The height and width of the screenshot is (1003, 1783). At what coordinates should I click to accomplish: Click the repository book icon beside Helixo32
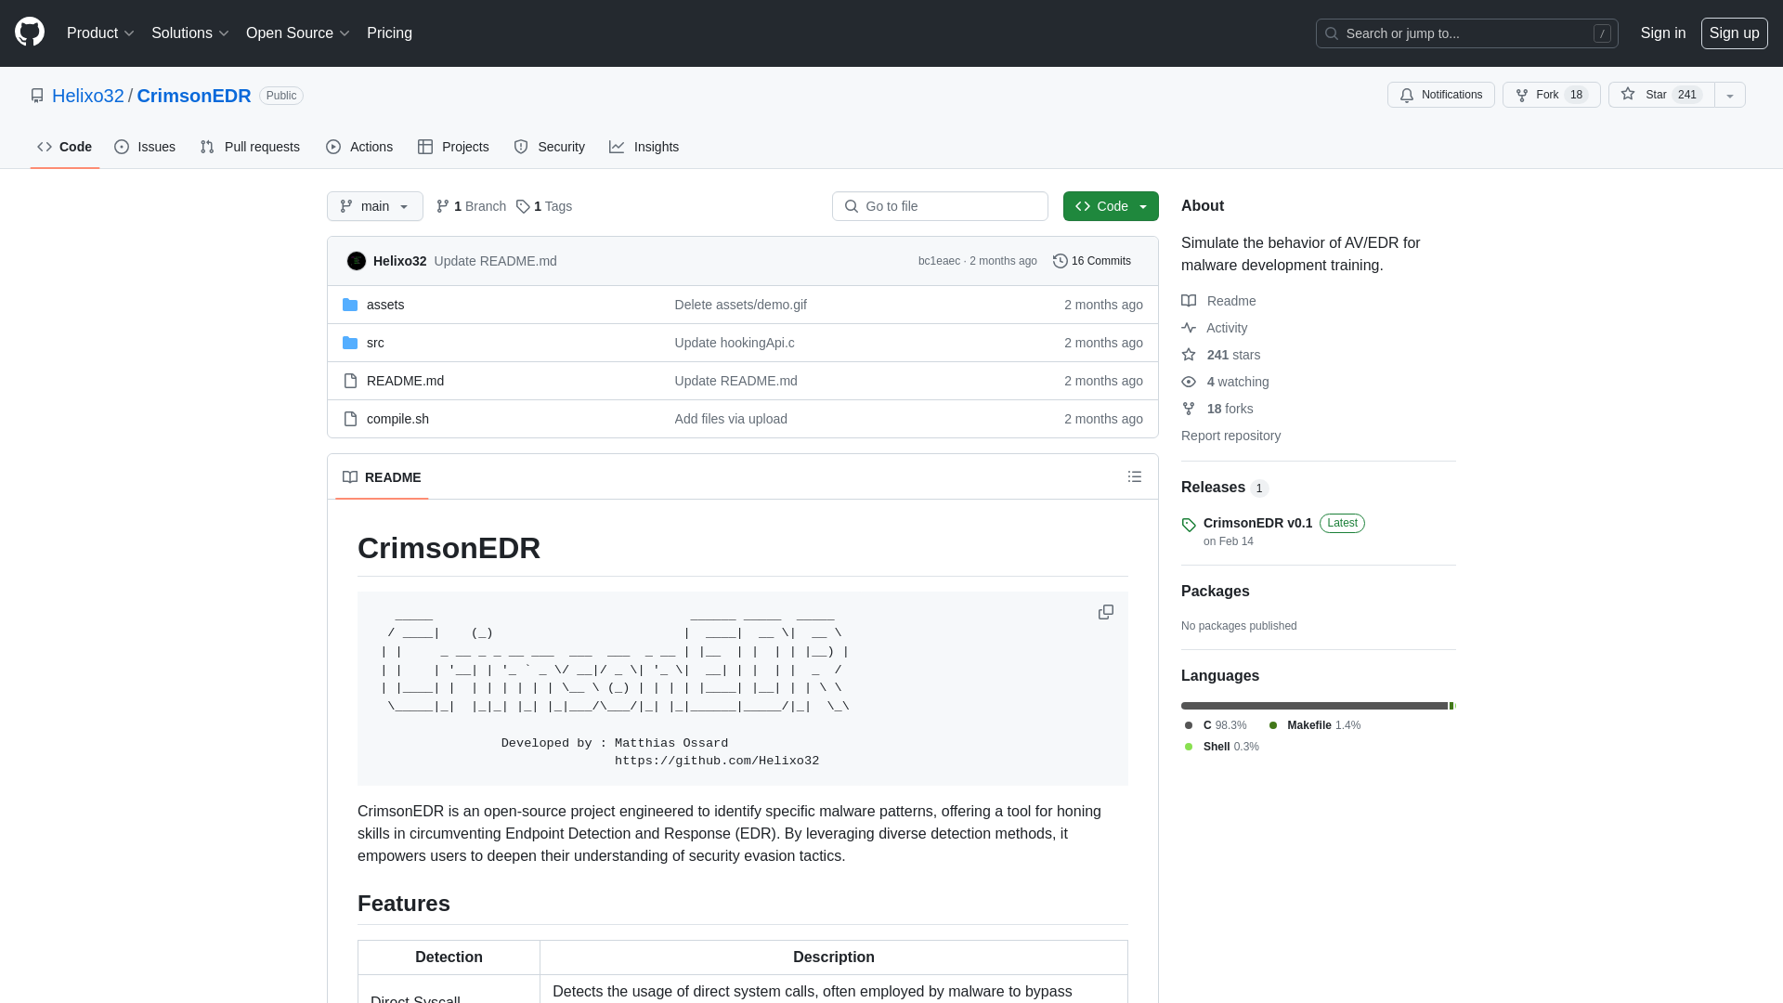[x=37, y=96]
